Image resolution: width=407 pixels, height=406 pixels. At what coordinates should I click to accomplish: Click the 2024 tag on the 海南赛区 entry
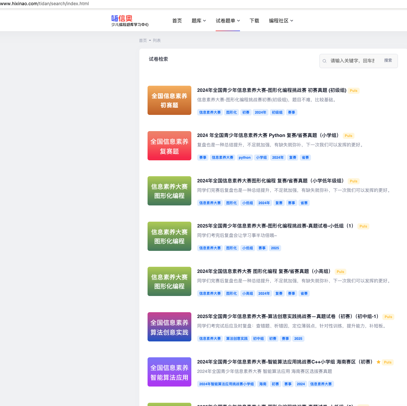click(x=301, y=384)
